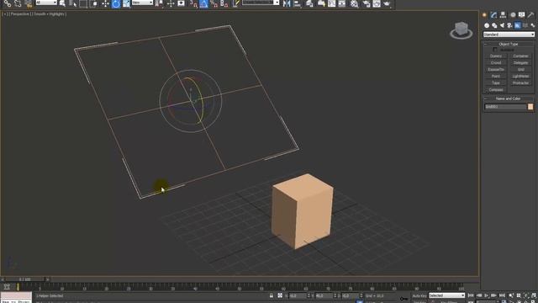Select the Shapes category icon

[x=494, y=25]
